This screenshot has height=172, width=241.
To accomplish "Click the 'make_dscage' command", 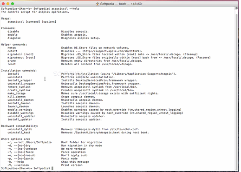I will [17, 93].
